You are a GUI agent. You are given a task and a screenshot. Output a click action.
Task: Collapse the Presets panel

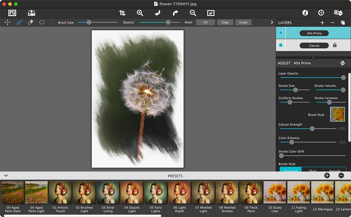pyautogui.click(x=6, y=175)
